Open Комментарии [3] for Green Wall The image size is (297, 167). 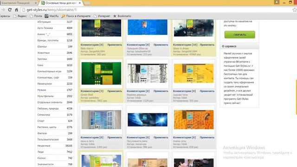[92, 91]
